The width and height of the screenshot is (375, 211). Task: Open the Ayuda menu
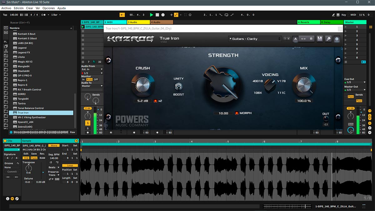click(x=62, y=8)
